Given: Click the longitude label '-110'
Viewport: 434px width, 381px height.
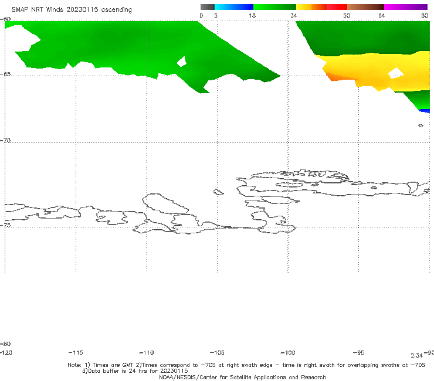Looking at the screenshot, I should click(147, 353).
